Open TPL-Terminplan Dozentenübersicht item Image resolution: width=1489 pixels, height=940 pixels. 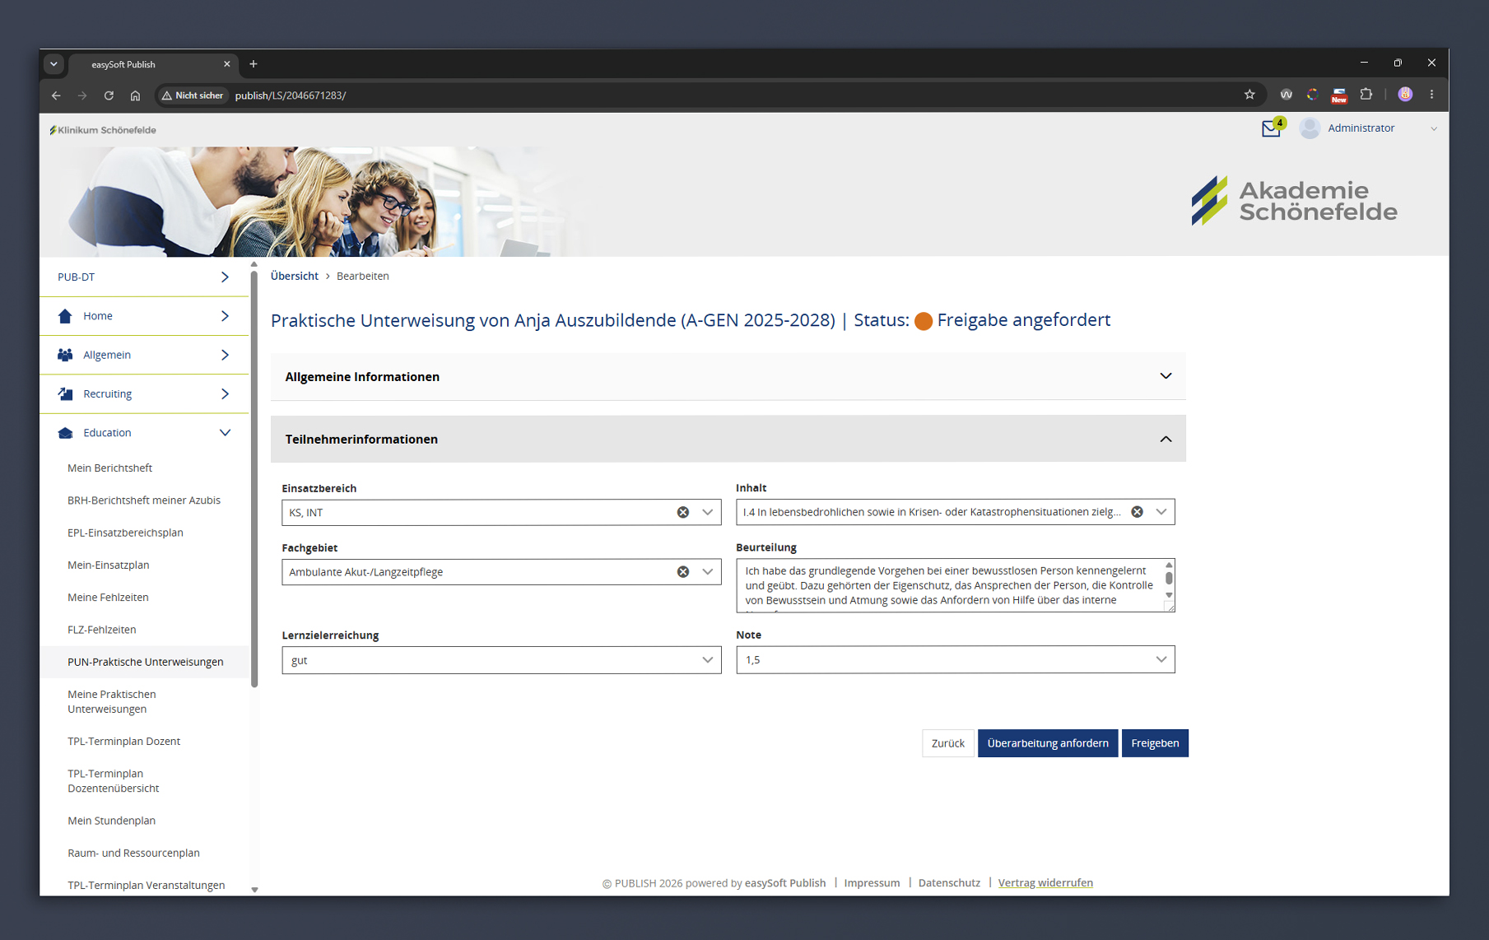114,781
